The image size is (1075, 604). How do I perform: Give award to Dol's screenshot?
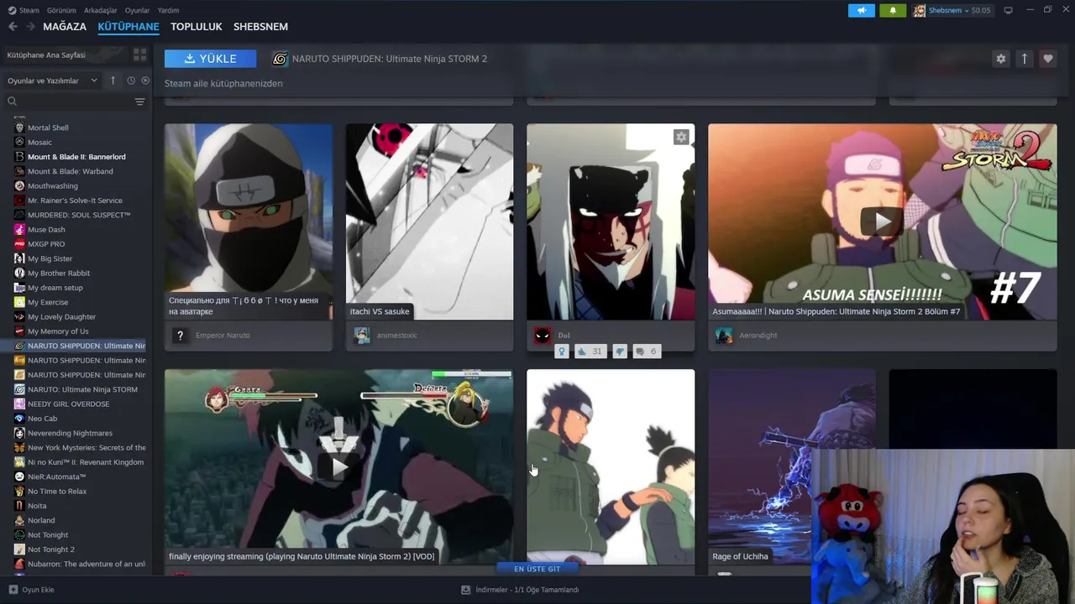pos(562,351)
